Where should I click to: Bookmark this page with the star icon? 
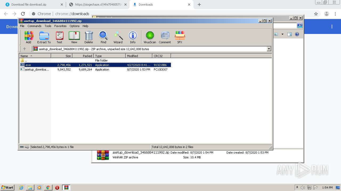[x=316, y=14]
